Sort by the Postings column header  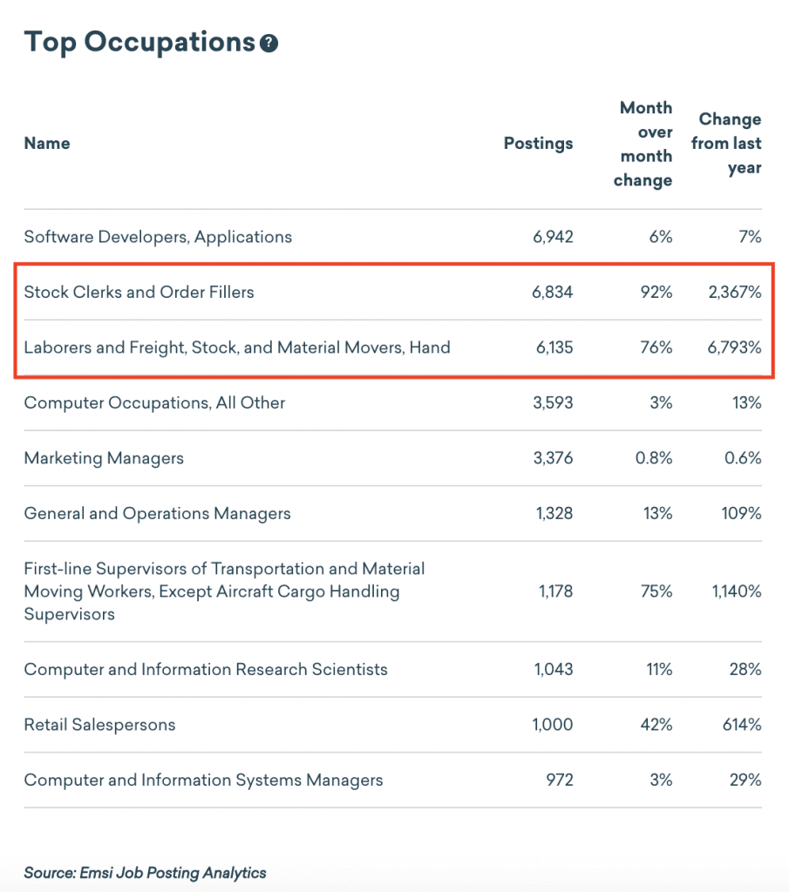coord(538,144)
